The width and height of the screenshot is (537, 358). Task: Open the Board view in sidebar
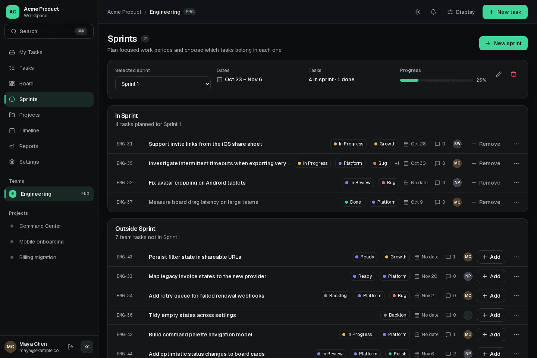49,84
